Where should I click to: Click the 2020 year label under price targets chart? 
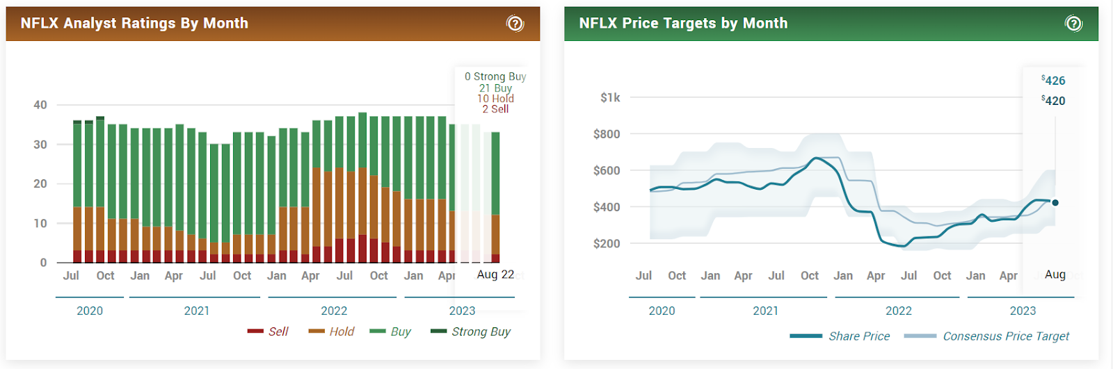pos(662,311)
